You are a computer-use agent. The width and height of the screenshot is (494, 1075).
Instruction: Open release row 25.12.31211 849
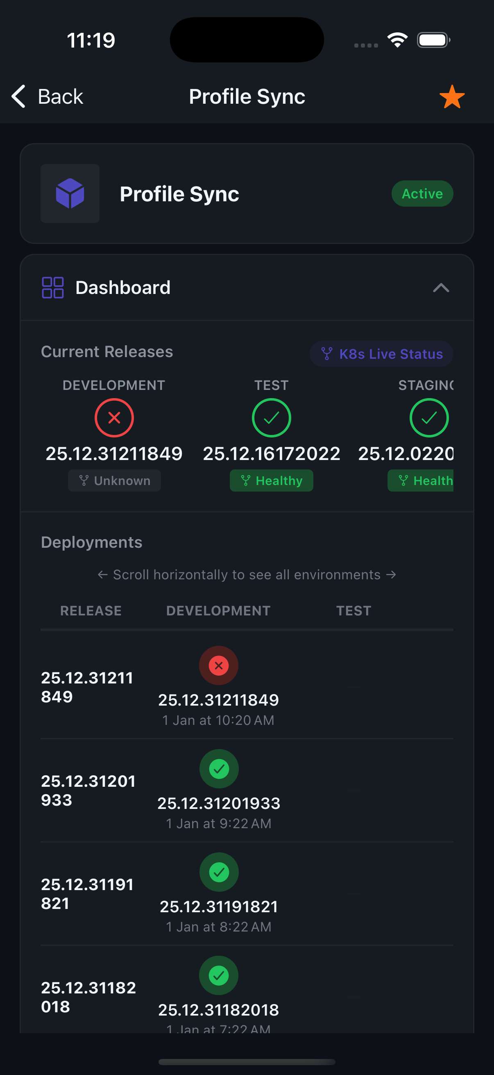[x=87, y=687]
